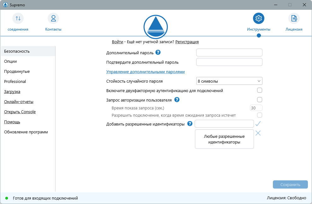Viewport: 312px width, 204px height.
Task: Toggle Запрос авторизации пользователя checkbox
Action: coord(259,100)
